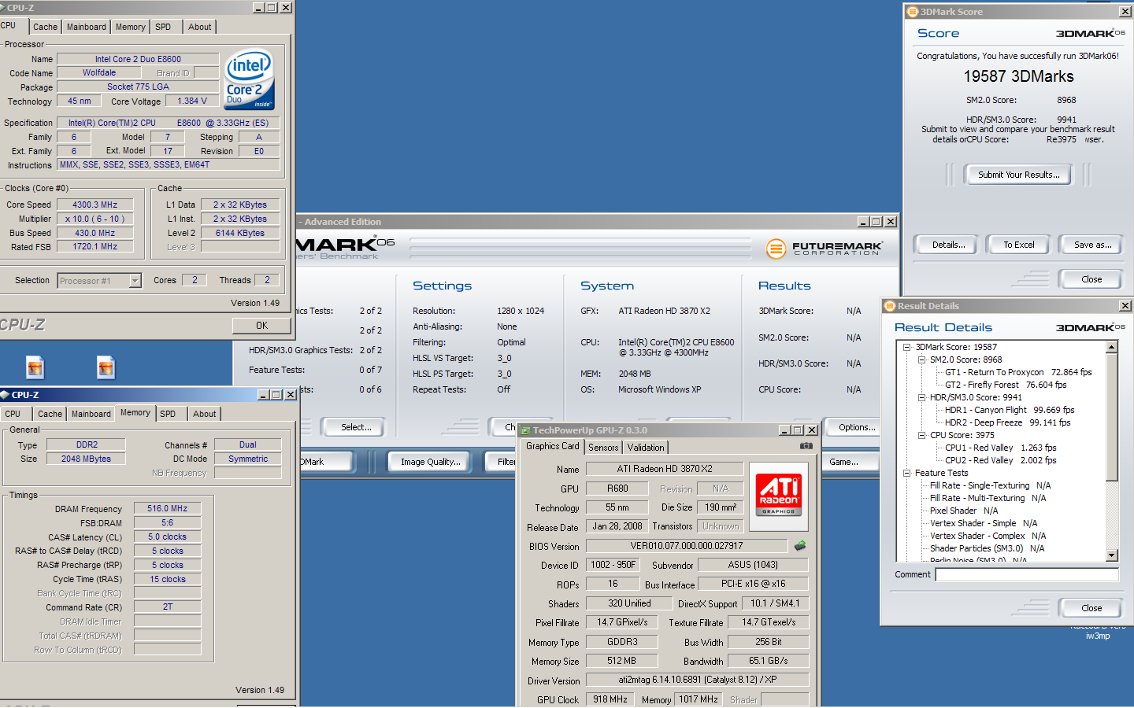
Task: Click the desktop file icon beside the CPU-Z OK button
Action: 35,367
